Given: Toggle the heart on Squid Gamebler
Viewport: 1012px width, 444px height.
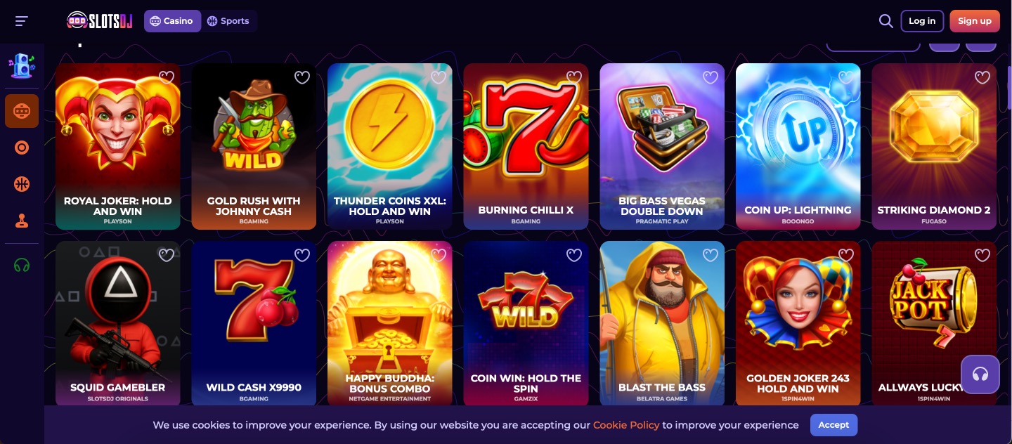Looking at the screenshot, I should pyautogui.click(x=167, y=255).
